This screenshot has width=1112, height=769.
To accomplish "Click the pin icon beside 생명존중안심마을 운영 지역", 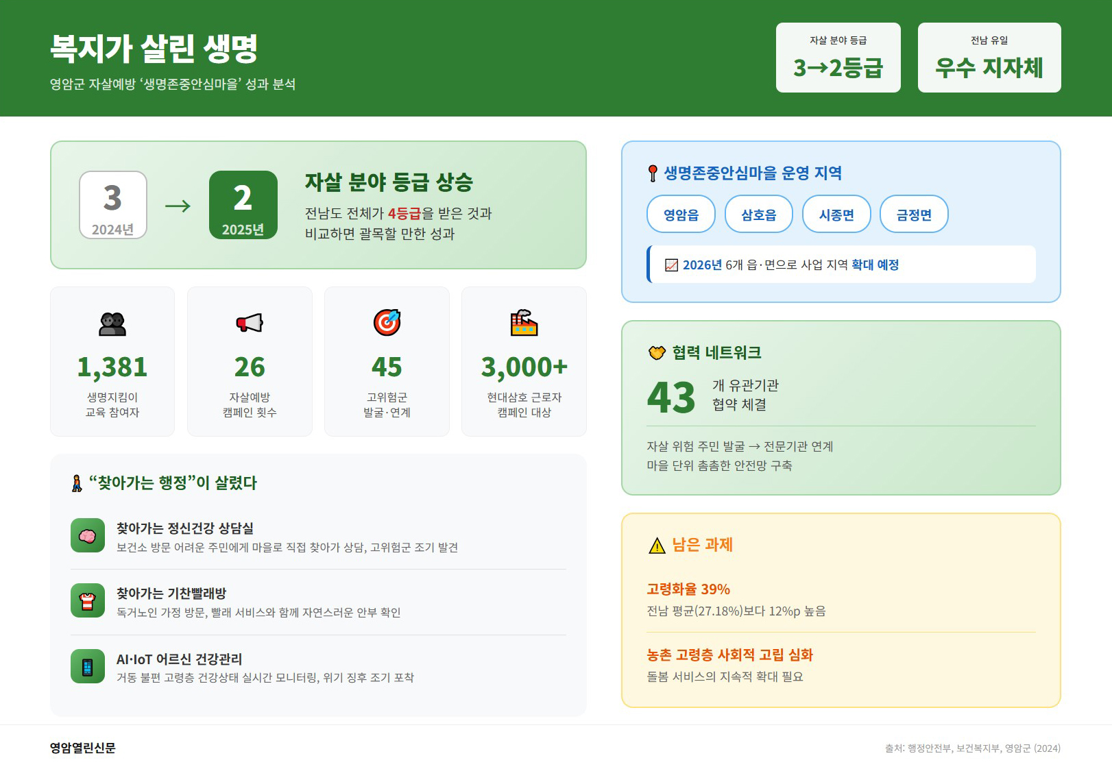I will 653,173.
